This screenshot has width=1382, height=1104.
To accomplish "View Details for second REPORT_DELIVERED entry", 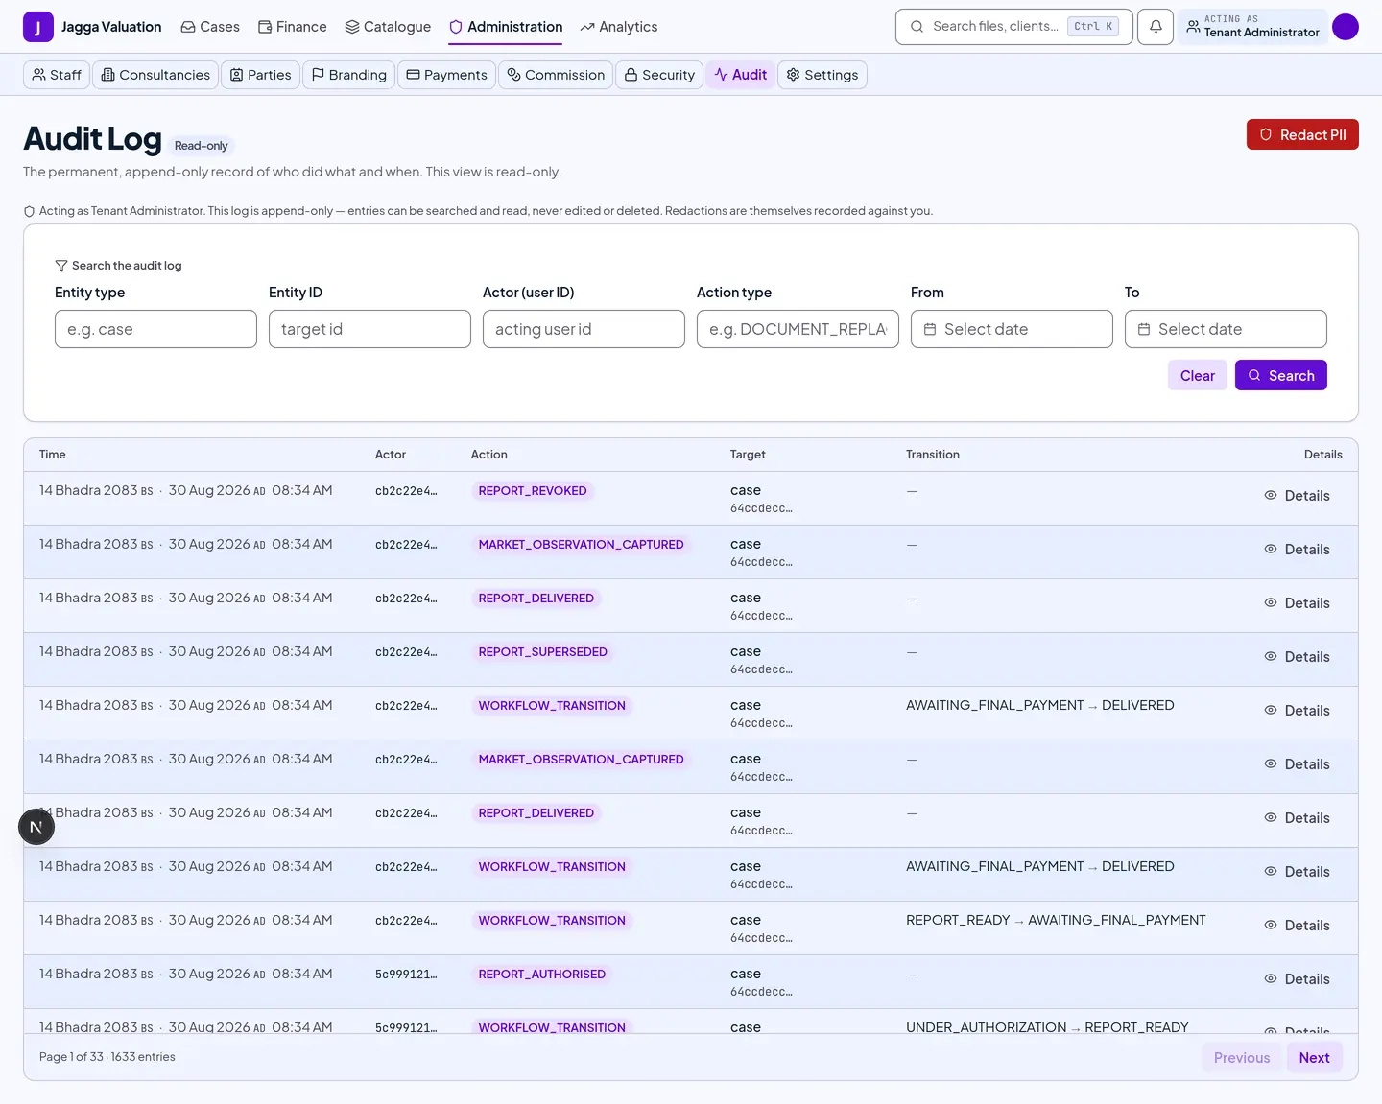I will pyautogui.click(x=1297, y=818).
